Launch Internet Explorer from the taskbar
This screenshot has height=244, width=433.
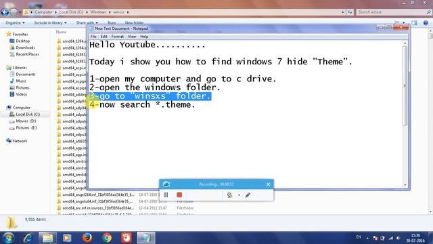[28, 238]
